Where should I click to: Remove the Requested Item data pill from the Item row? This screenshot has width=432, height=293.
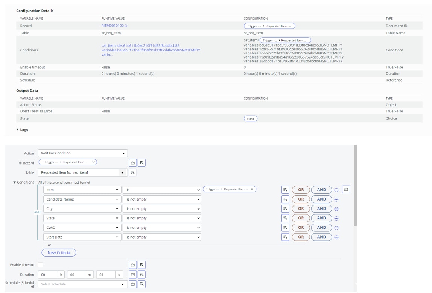[251, 189]
